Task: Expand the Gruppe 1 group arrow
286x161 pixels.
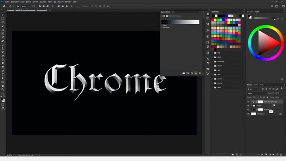Action: coord(252,106)
